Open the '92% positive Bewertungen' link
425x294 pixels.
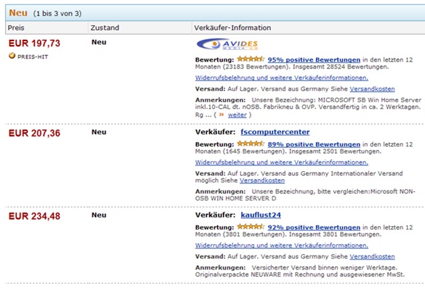click(x=314, y=227)
